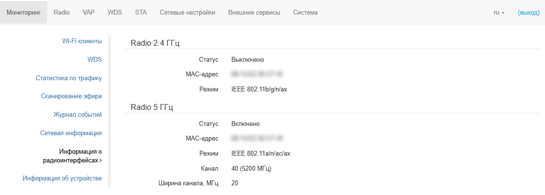Viewport: 545px width, 195px height.
Task: Click the Radio 5 ГГц section heading
Action: click(152, 107)
